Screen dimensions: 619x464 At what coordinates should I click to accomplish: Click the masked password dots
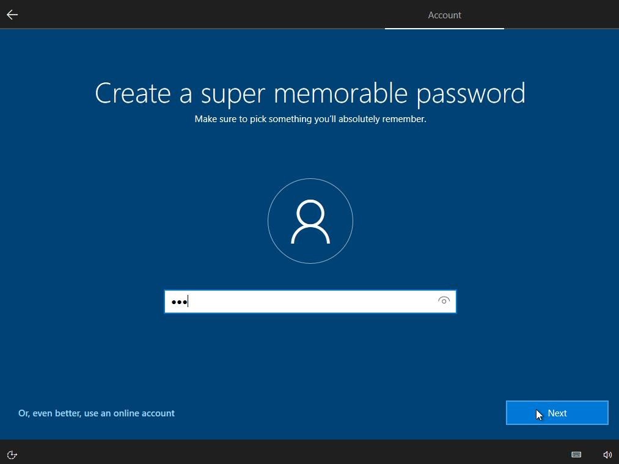pos(179,302)
